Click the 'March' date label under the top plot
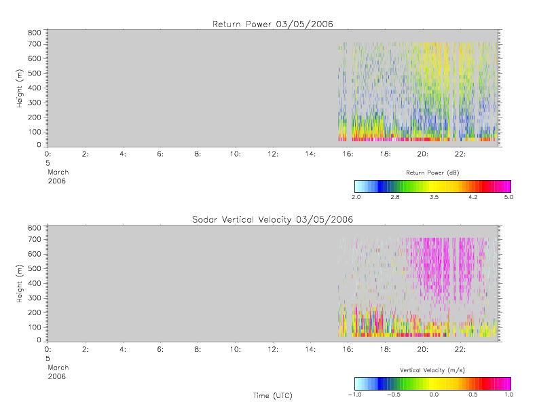This screenshot has height=415, width=537. (58, 172)
